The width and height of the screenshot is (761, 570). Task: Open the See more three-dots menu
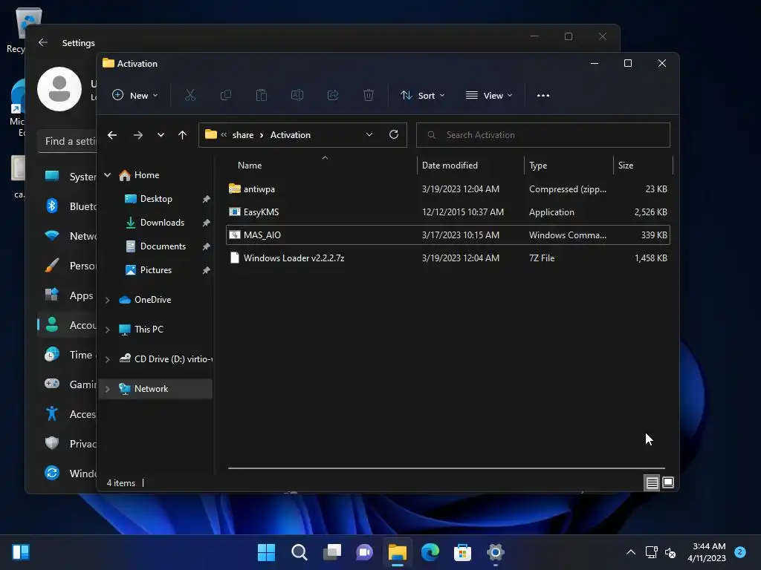tap(543, 96)
